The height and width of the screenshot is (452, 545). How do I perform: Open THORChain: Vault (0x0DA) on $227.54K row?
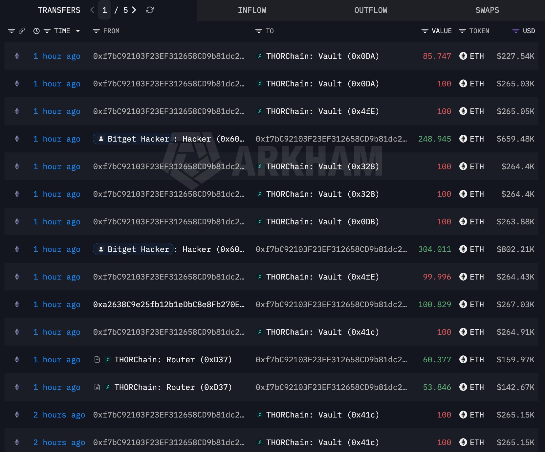coord(322,56)
